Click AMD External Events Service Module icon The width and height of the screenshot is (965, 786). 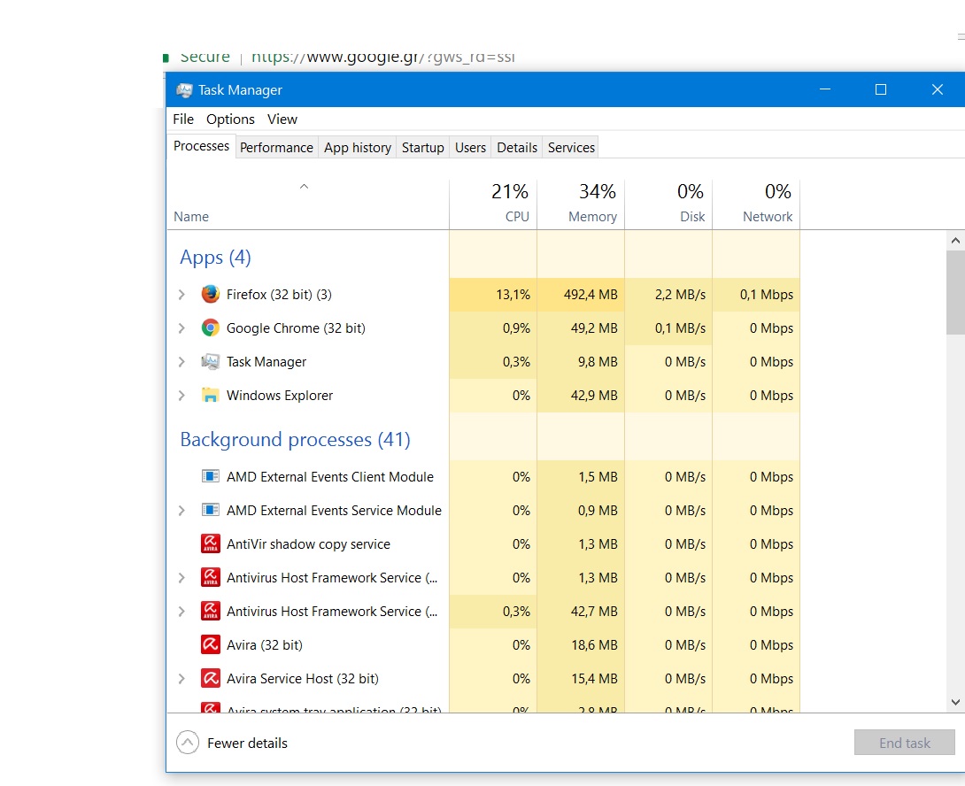[211, 510]
